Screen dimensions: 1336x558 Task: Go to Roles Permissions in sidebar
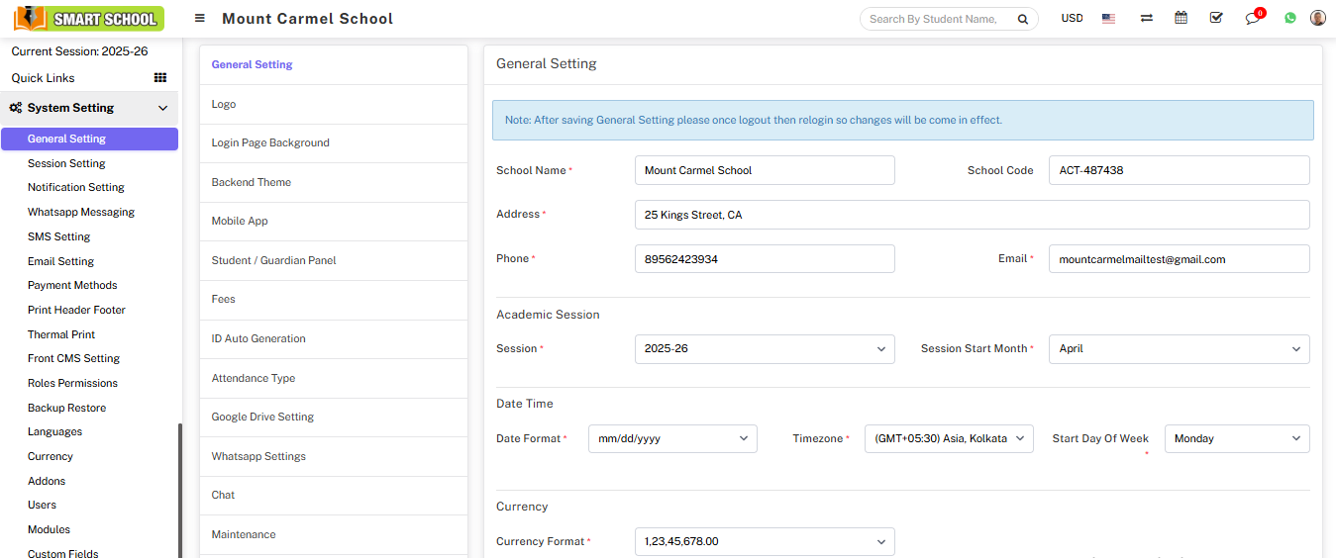(72, 383)
